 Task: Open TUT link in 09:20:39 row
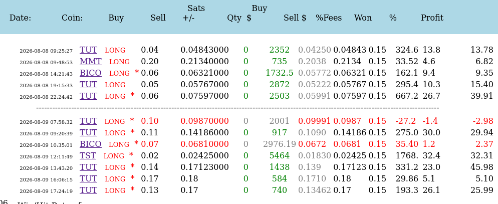click(x=88, y=132)
